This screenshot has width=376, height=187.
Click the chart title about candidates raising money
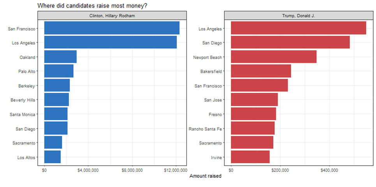click(x=92, y=6)
